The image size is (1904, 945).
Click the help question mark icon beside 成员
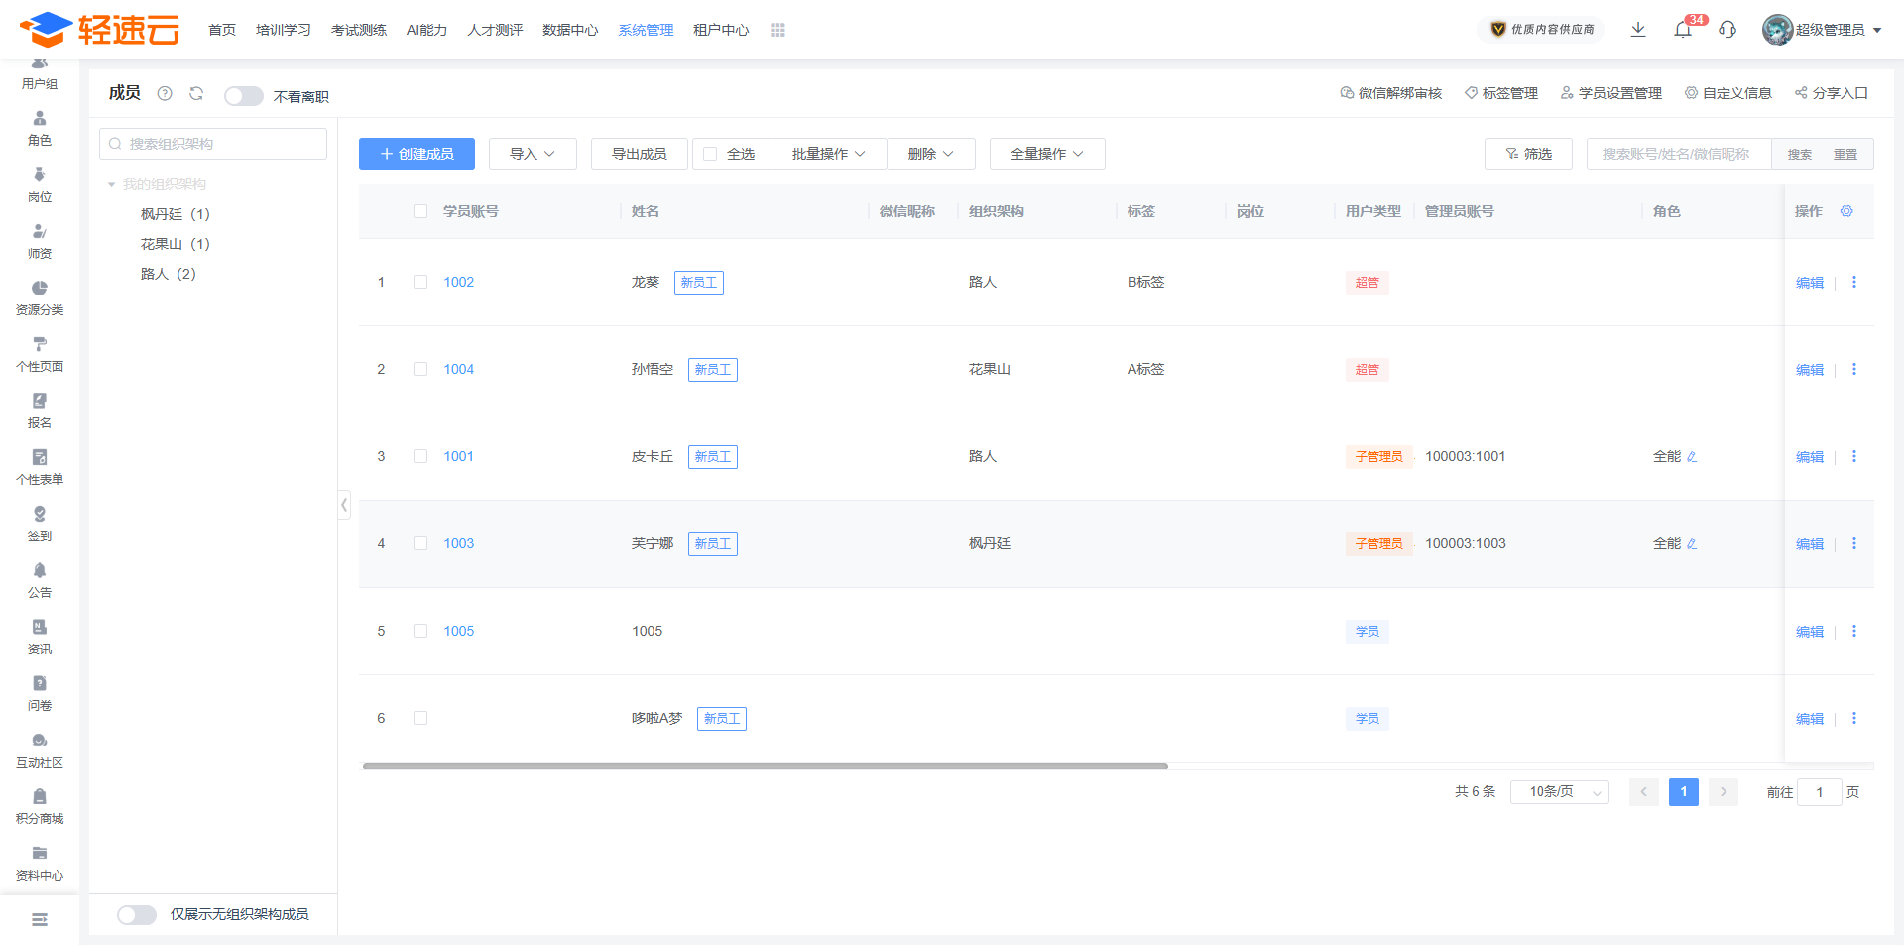(x=165, y=93)
